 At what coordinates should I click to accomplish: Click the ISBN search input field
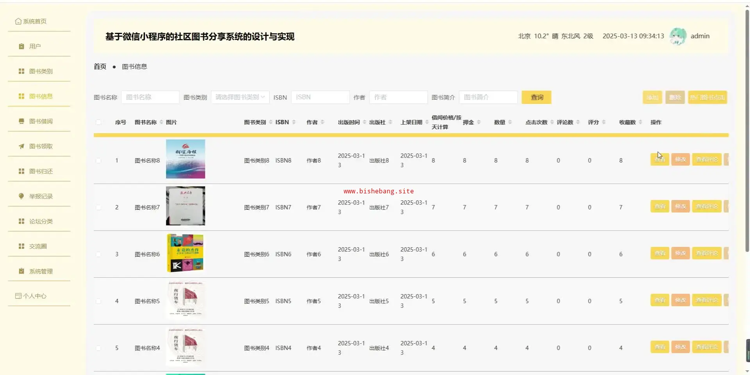(320, 97)
